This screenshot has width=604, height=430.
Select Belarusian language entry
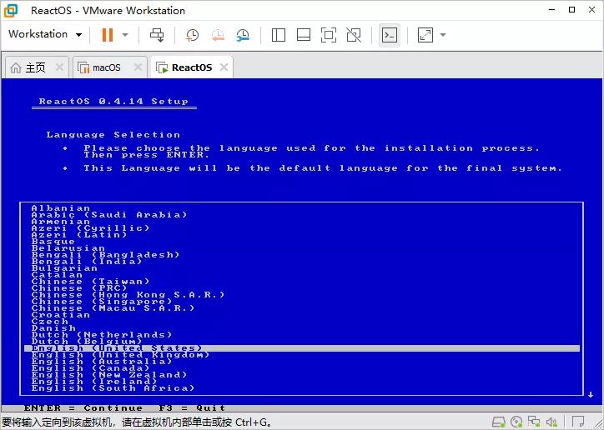[x=68, y=248]
